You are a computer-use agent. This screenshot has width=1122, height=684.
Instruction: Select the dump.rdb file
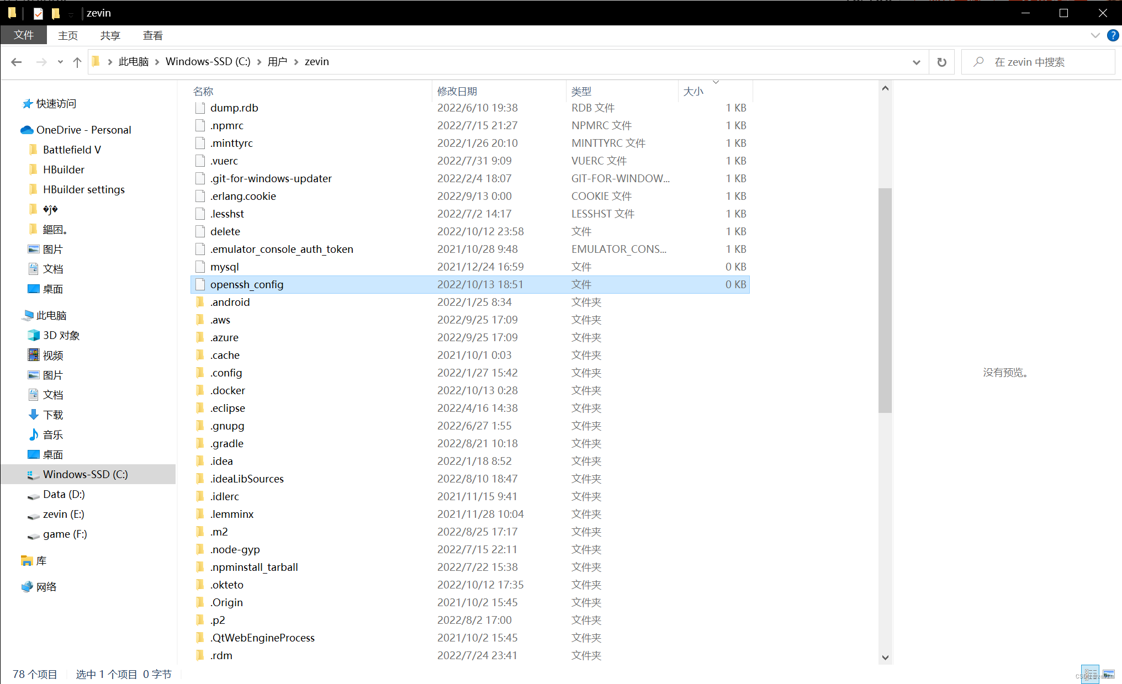coord(470,108)
